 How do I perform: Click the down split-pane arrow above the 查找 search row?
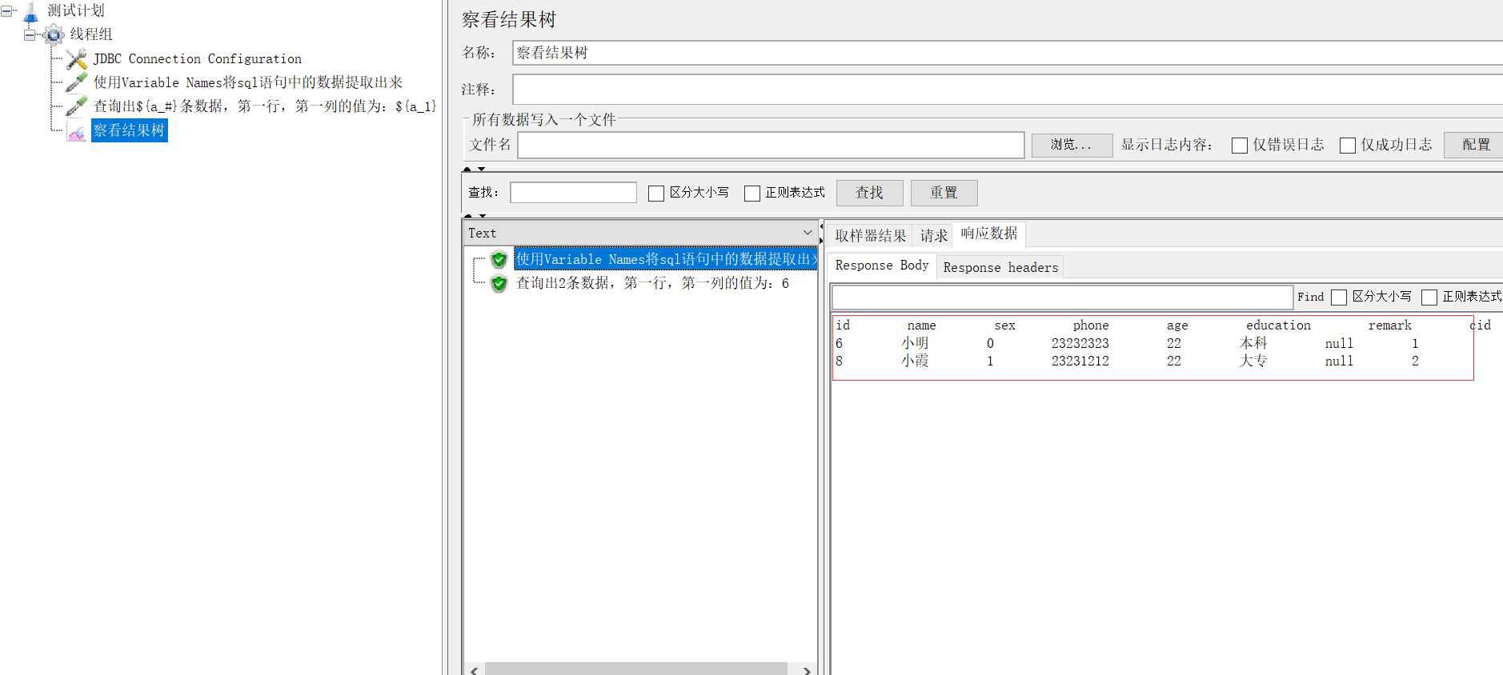point(481,170)
